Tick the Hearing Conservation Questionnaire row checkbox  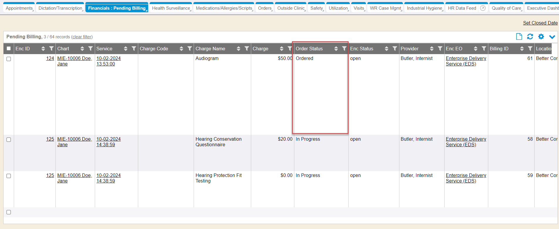pos(9,140)
